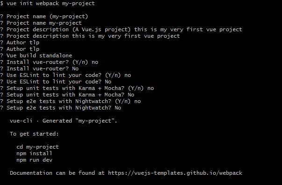Image resolution: width=282 pixels, height=185 pixels.
Task: Click the vue init webpack command line
Action: click(x=48, y=3)
